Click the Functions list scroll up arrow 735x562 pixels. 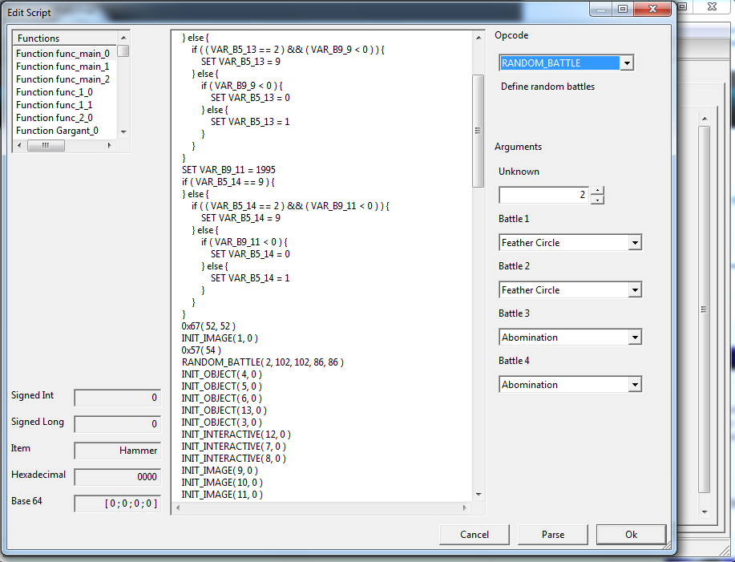coord(123,38)
